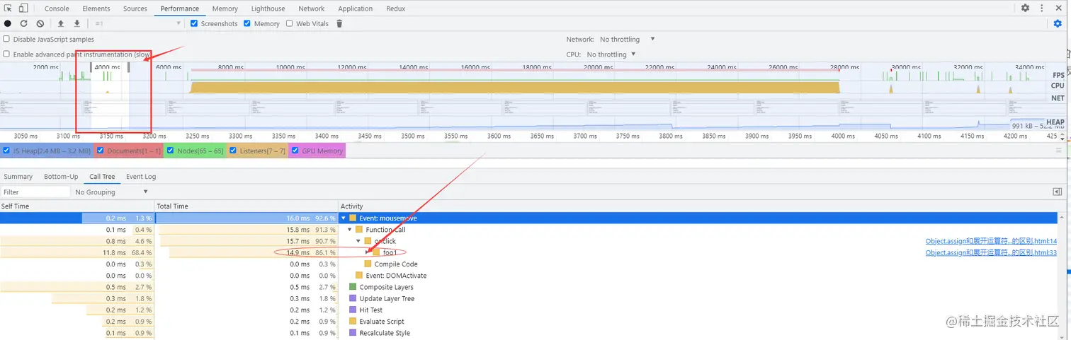Click the yellow CPU activity bar in overview
Image resolution: width=1071 pixels, height=340 pixels.
515,88
